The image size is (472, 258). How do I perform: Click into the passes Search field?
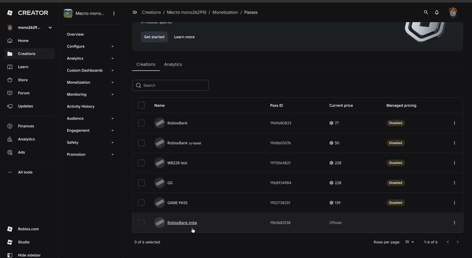pos(170,85)
